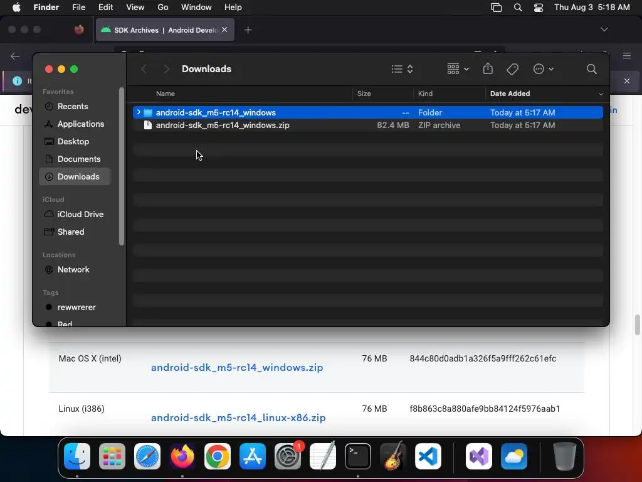Open the Go menu
Viewport: 642px width, 482px height.
[163, 8]
